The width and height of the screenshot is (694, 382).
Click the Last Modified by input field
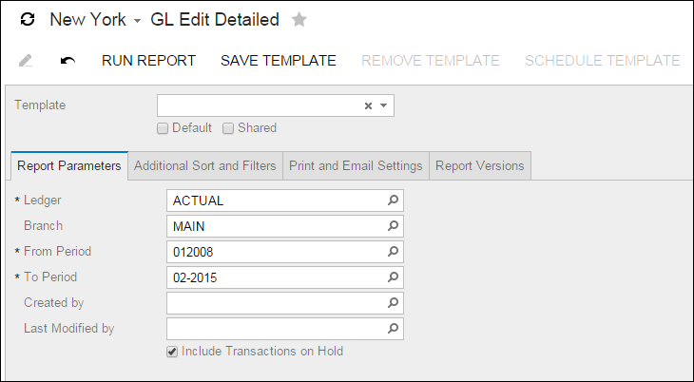(276, 329)
